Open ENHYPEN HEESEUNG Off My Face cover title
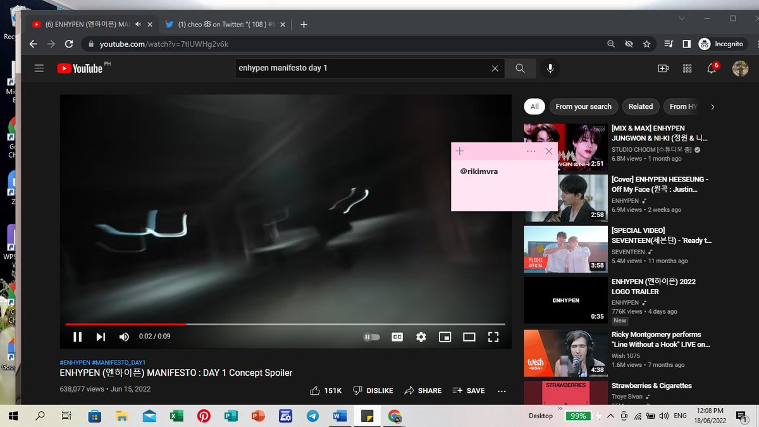This screenshot has height=427, width=759. (x=659, y=184)
